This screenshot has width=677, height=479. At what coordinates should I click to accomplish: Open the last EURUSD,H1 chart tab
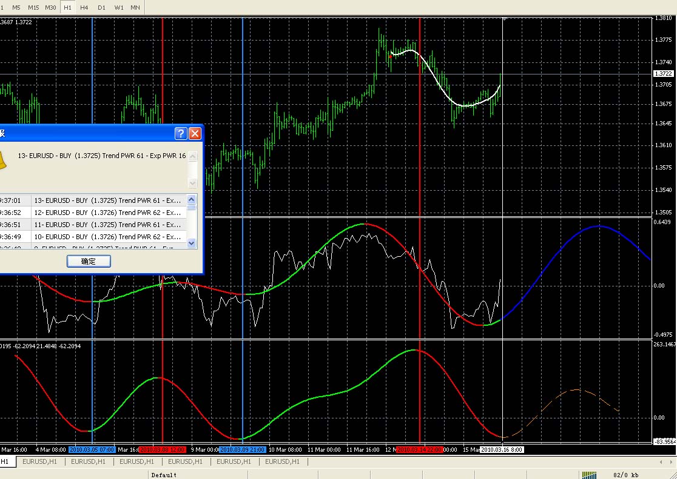point(282,462)
